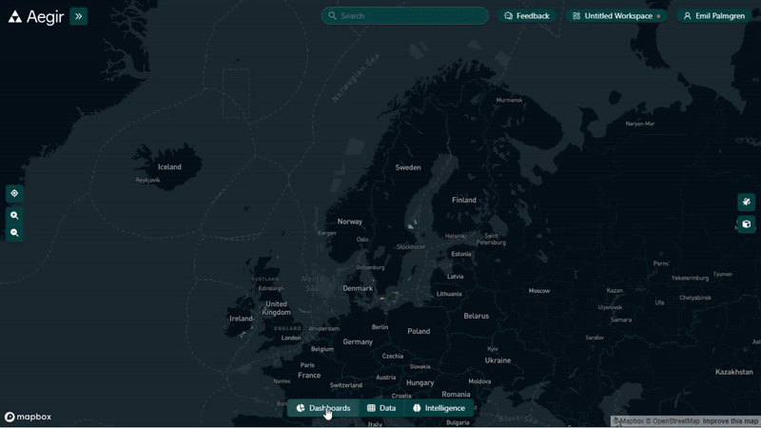This screenshot has width=761, height=428.
Task: Click the Norwegian Sea label
Action: (x=355, y=78)
